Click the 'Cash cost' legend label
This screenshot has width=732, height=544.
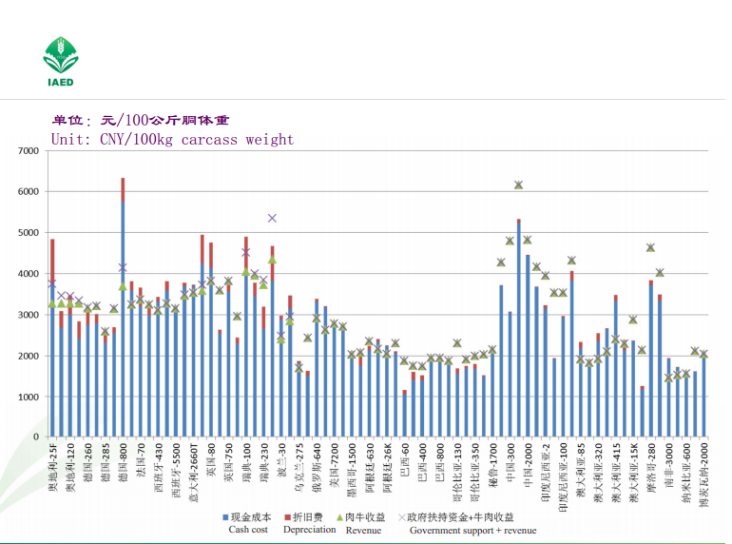pos(248,530)
